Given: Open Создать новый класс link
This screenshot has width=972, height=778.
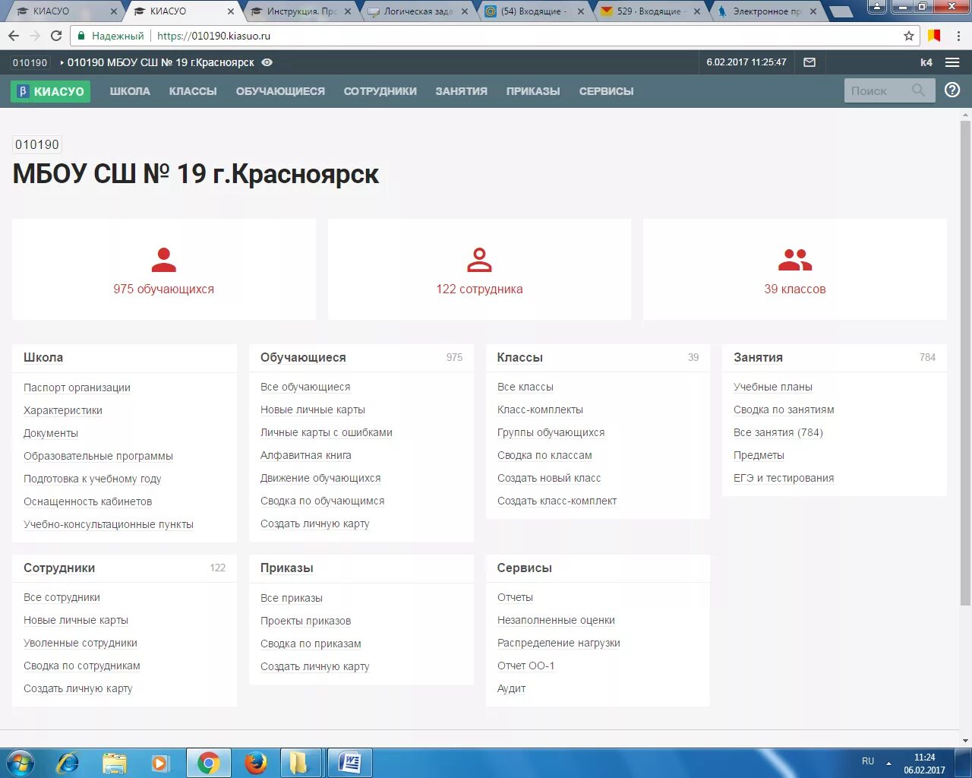Looking at the screenshot, I should click(x=549, y=478).
